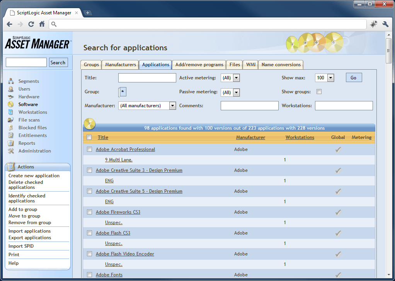This screenshot has width=395, height=281.
Task: Open the Reports section
Action: 27,143
